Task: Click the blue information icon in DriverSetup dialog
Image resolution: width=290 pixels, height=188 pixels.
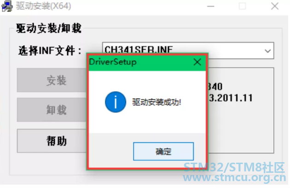Action: coord(116,102)
